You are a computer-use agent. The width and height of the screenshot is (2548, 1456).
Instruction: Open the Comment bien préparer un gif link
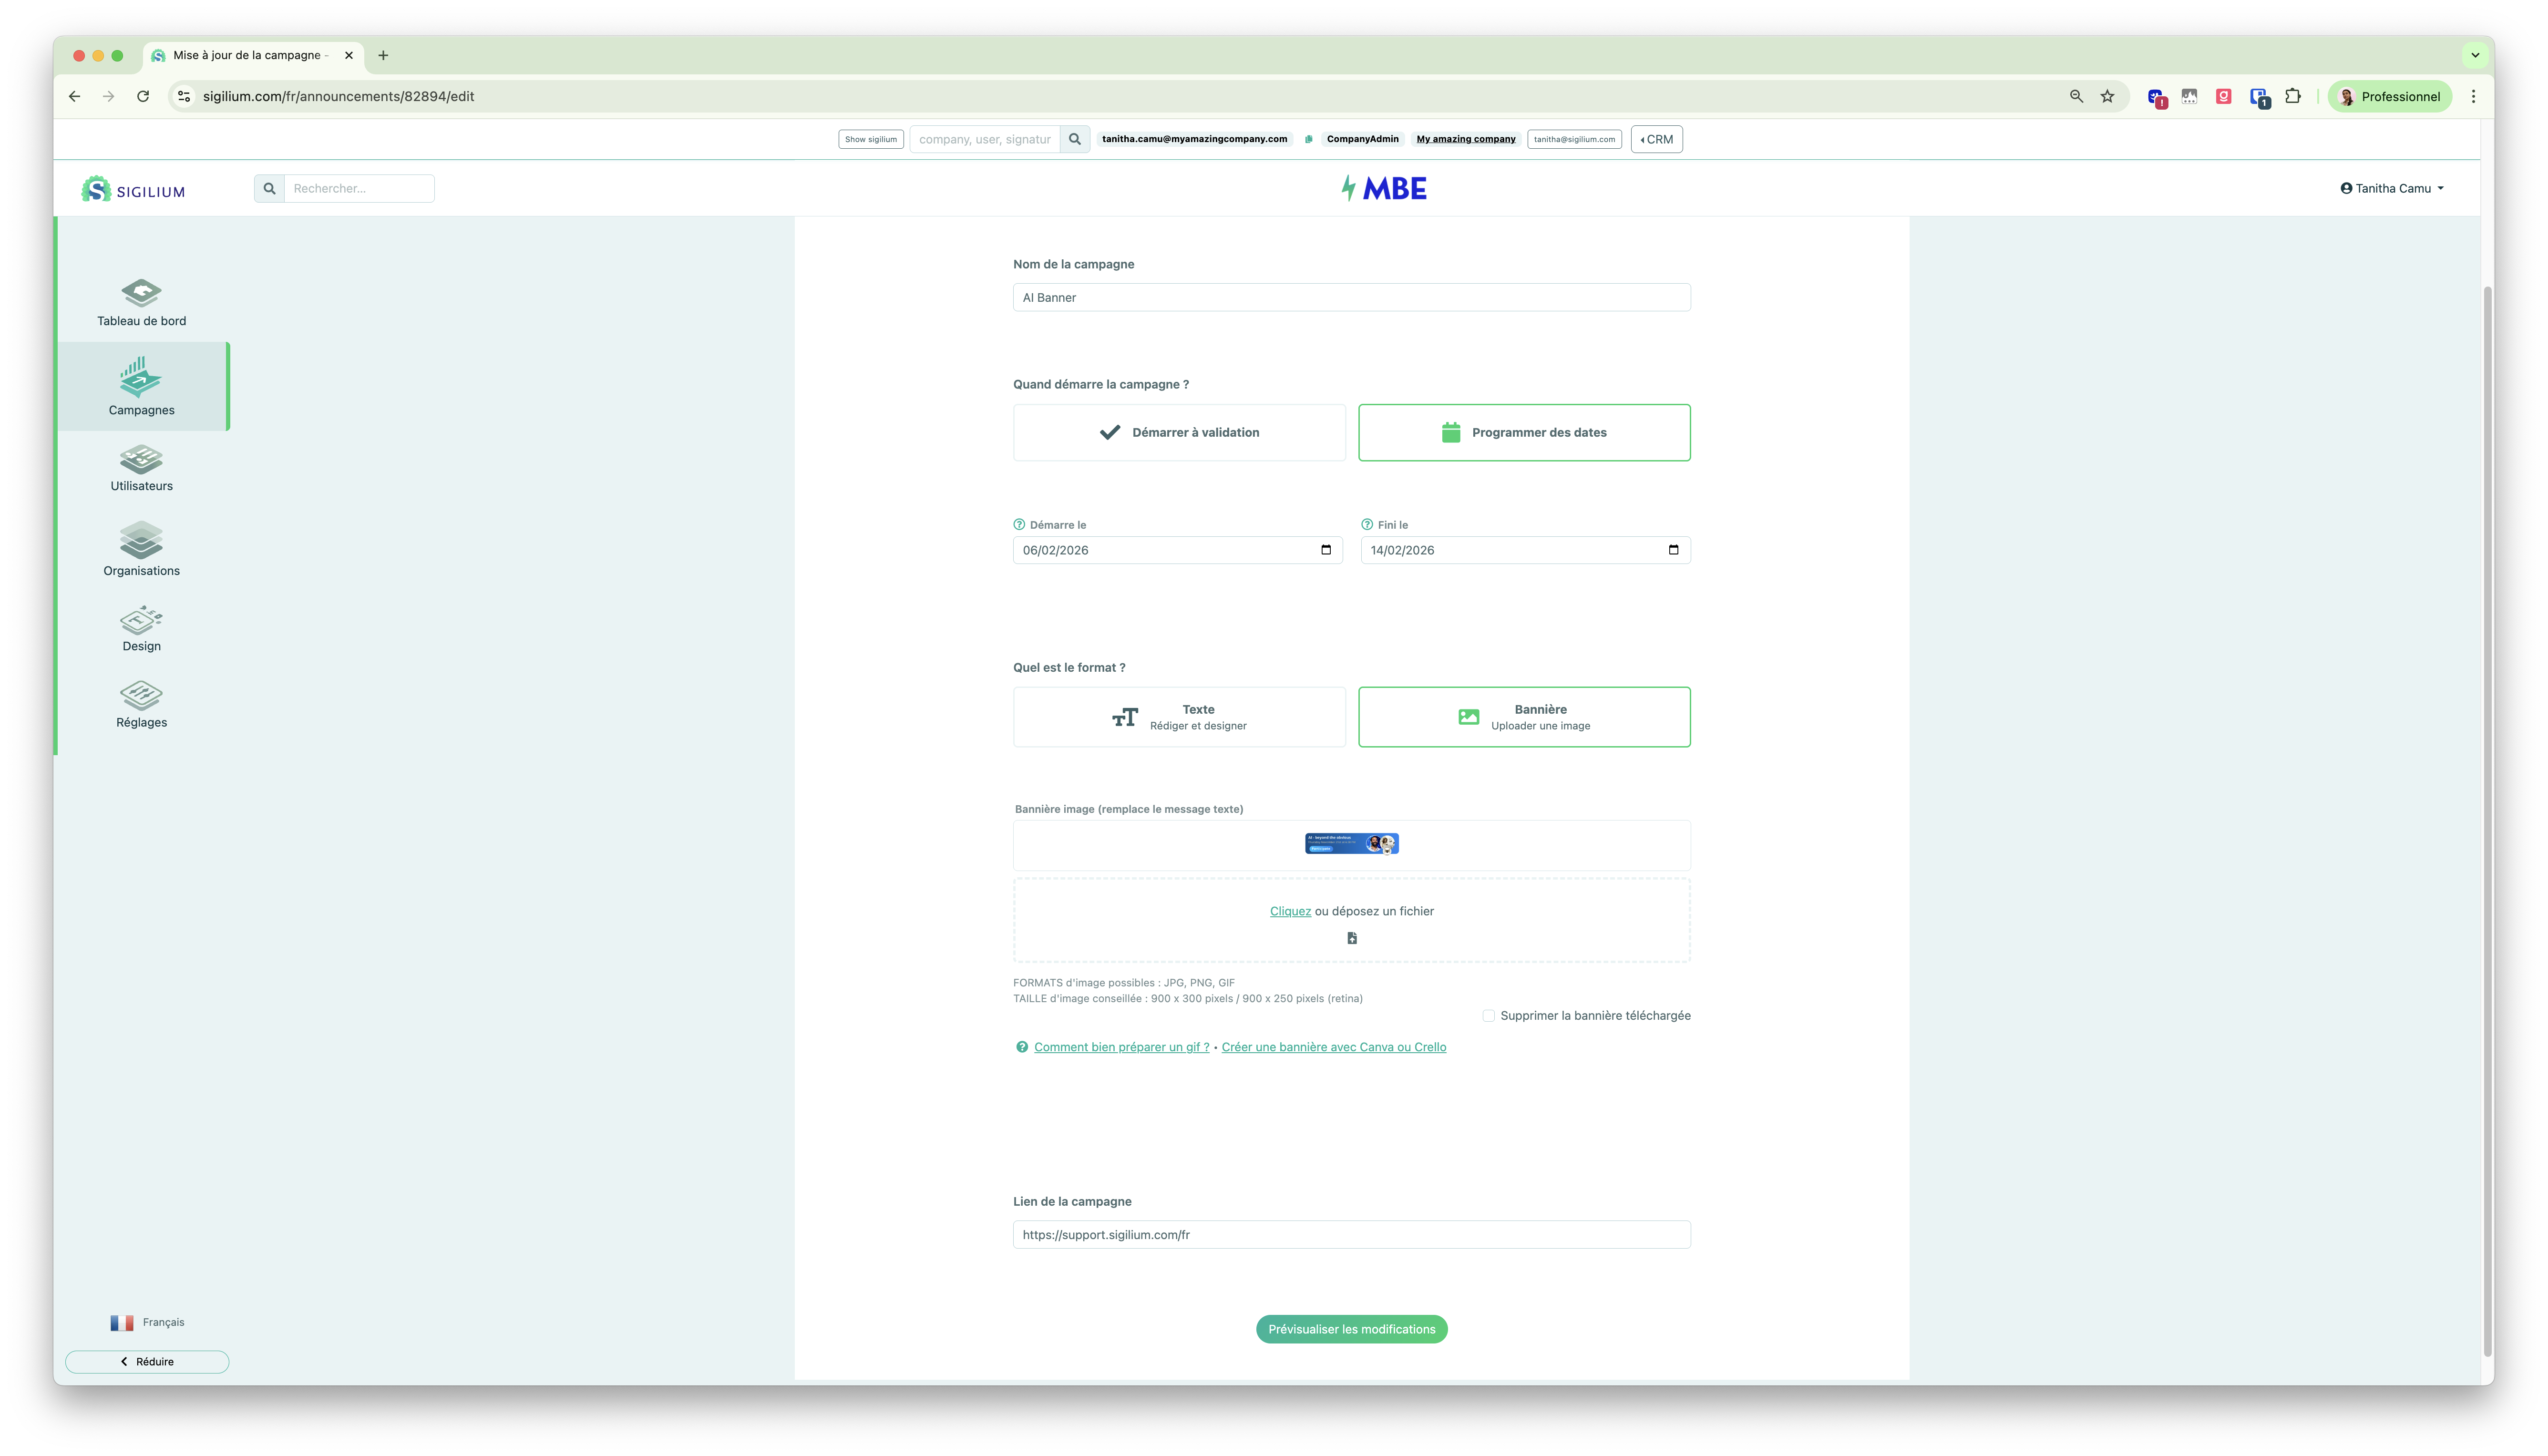(1121, 1047)
